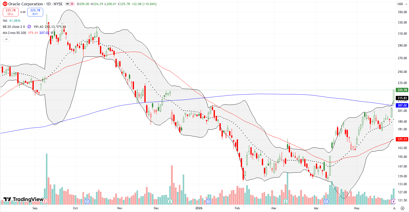This screenshot has height=212, width=409.
Task: Click the delayed-data dash status icon
Action: 67,4
